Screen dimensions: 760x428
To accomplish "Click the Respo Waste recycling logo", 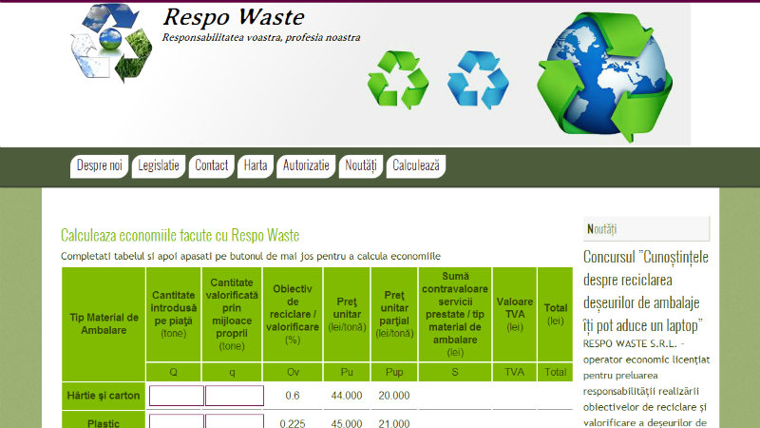I will tap(110, 44).
